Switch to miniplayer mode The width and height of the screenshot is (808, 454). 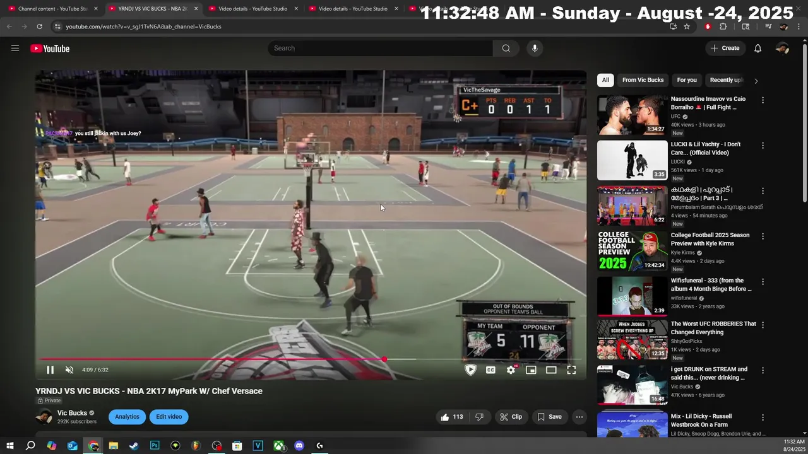(531, 370)
